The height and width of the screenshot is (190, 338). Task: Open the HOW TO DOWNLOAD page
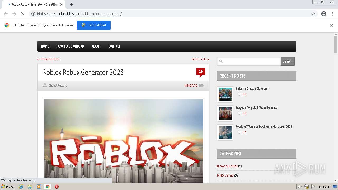tap(70, 46)
